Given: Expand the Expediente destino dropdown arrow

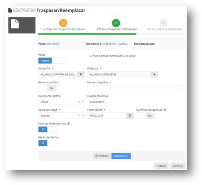Looking at the screenshot, I should 83,102.
